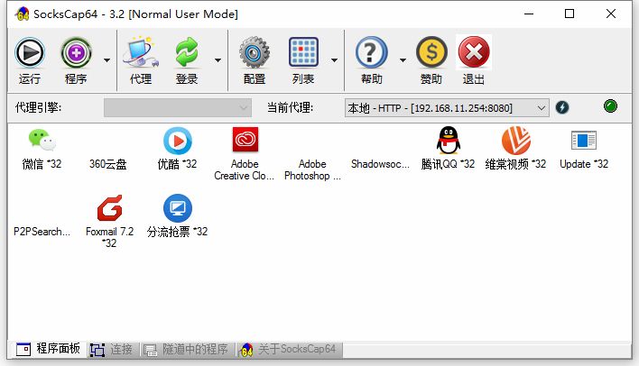Viewport: 639px width, 366px height.
Task: Select the P2PSearch... program entry
Action: (x=42, y=232)
